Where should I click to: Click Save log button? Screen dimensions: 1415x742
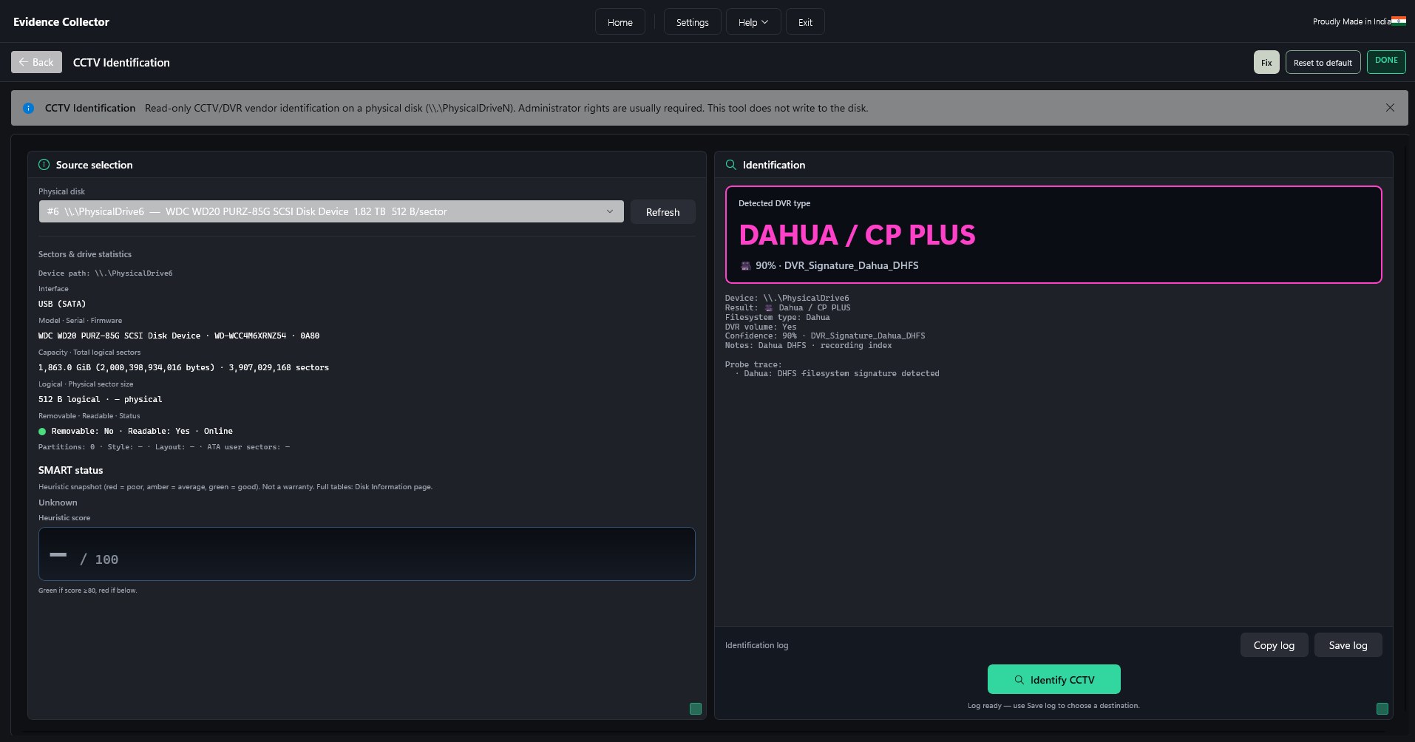pos(1348,645)
